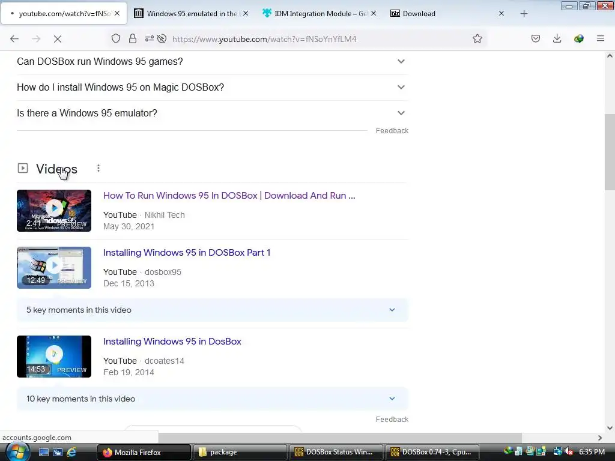Play the 2:41 Nikhil Tech video thumbnail
Screen dimensions: 615x461
tap(54, 211)
